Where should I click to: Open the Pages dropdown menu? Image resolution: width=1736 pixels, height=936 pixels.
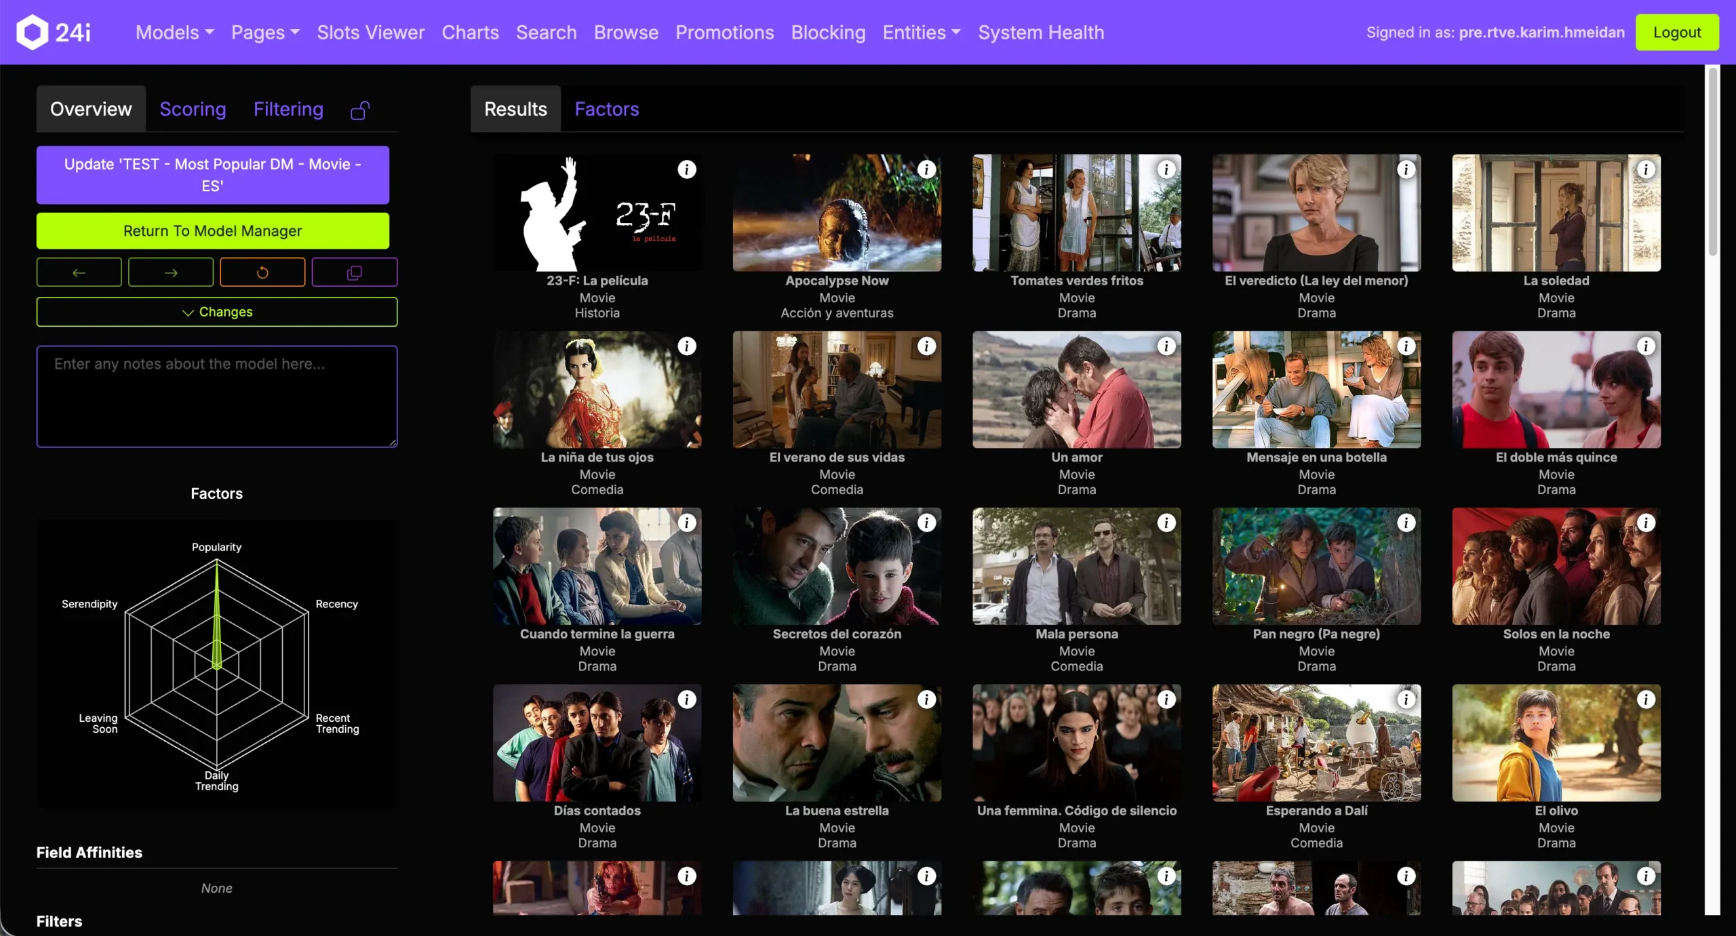point(265,33)
